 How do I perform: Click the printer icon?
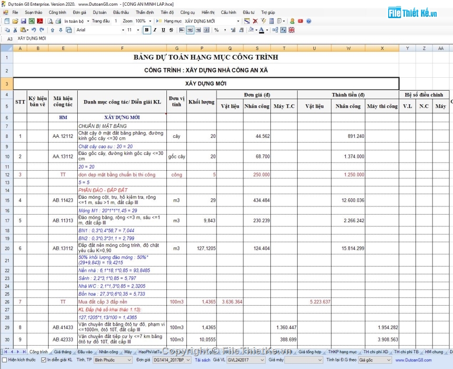point(58,21)
